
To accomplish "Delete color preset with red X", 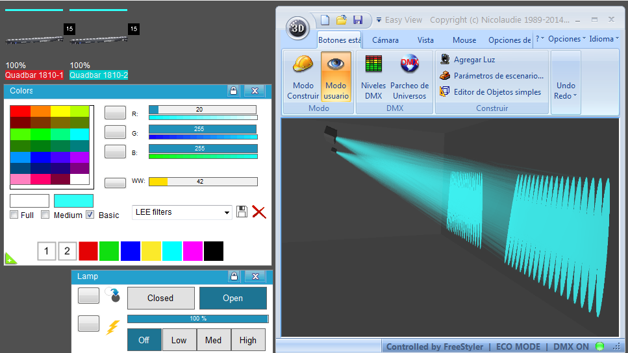I will [259, 212].
